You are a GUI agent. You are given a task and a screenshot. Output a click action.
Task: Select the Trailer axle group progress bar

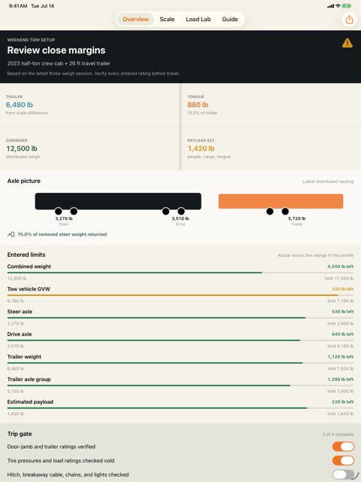[180, 386]
